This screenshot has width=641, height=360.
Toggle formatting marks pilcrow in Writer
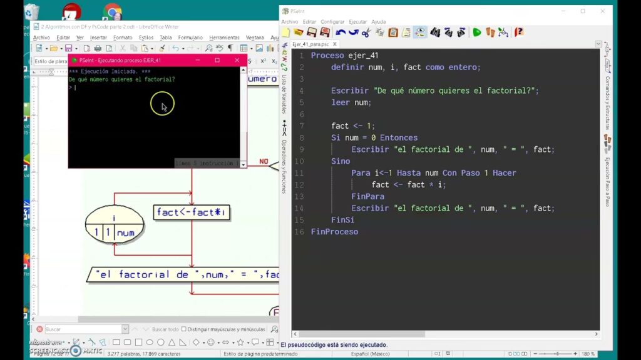click(x=230, y=48)
